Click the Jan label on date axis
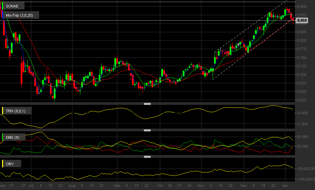 [x=285, y=186]
